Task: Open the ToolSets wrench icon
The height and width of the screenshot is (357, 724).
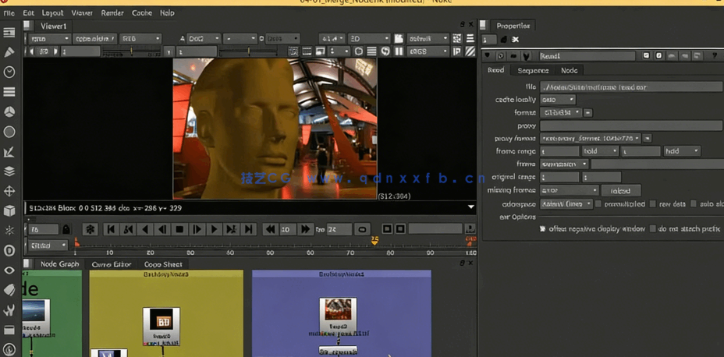Action: (9, 310)
